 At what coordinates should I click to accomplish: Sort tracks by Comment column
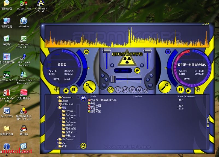click(195, 96)
